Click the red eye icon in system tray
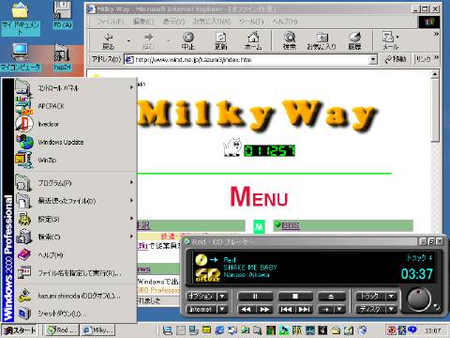Viewport: 450px width, 338px height. click(391, 330)
